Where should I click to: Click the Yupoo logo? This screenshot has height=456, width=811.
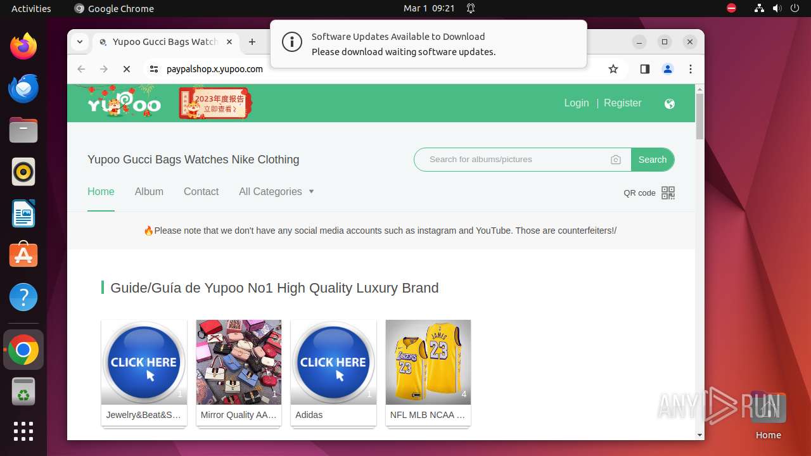pos(124,103)
